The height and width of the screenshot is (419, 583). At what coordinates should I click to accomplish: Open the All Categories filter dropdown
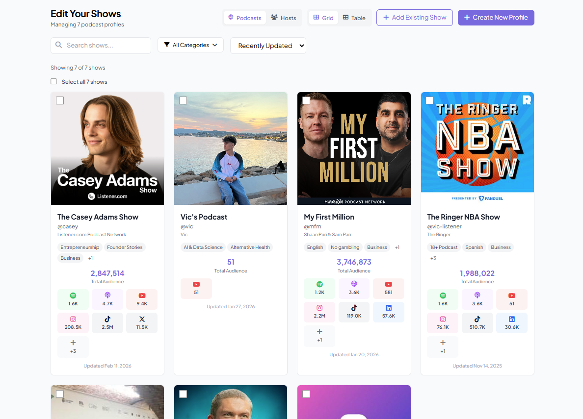point(190,45)
